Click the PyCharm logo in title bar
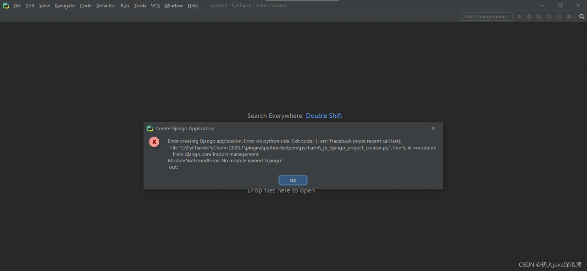Viewport: 587px width, 271px height. (x=6, y=6)
